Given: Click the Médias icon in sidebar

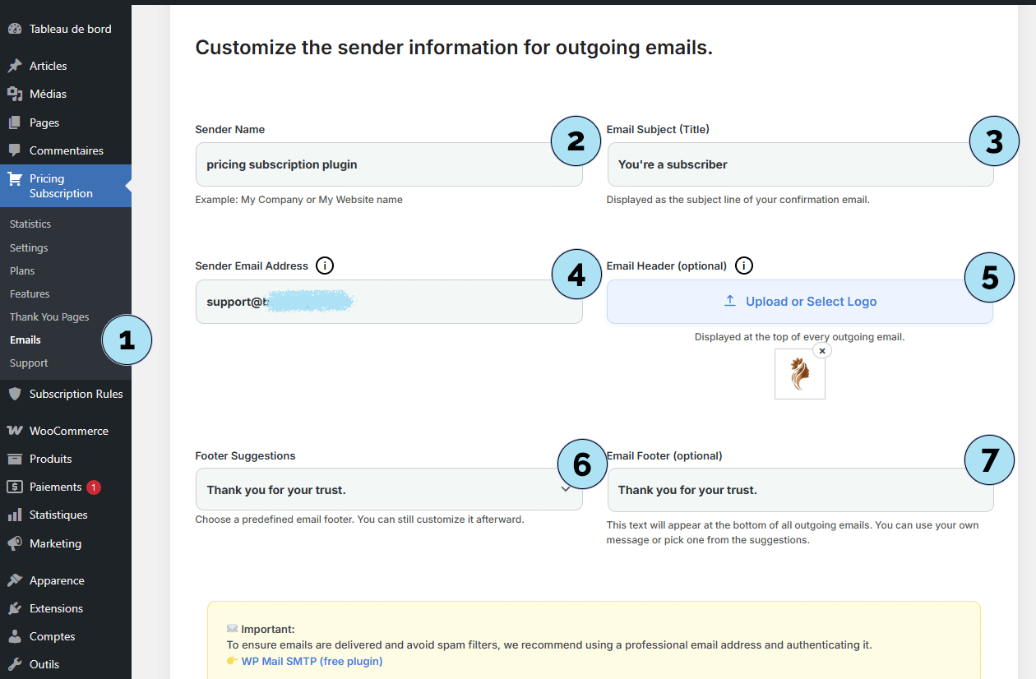Looking at the screenshot, I should [x=14, y=94].
